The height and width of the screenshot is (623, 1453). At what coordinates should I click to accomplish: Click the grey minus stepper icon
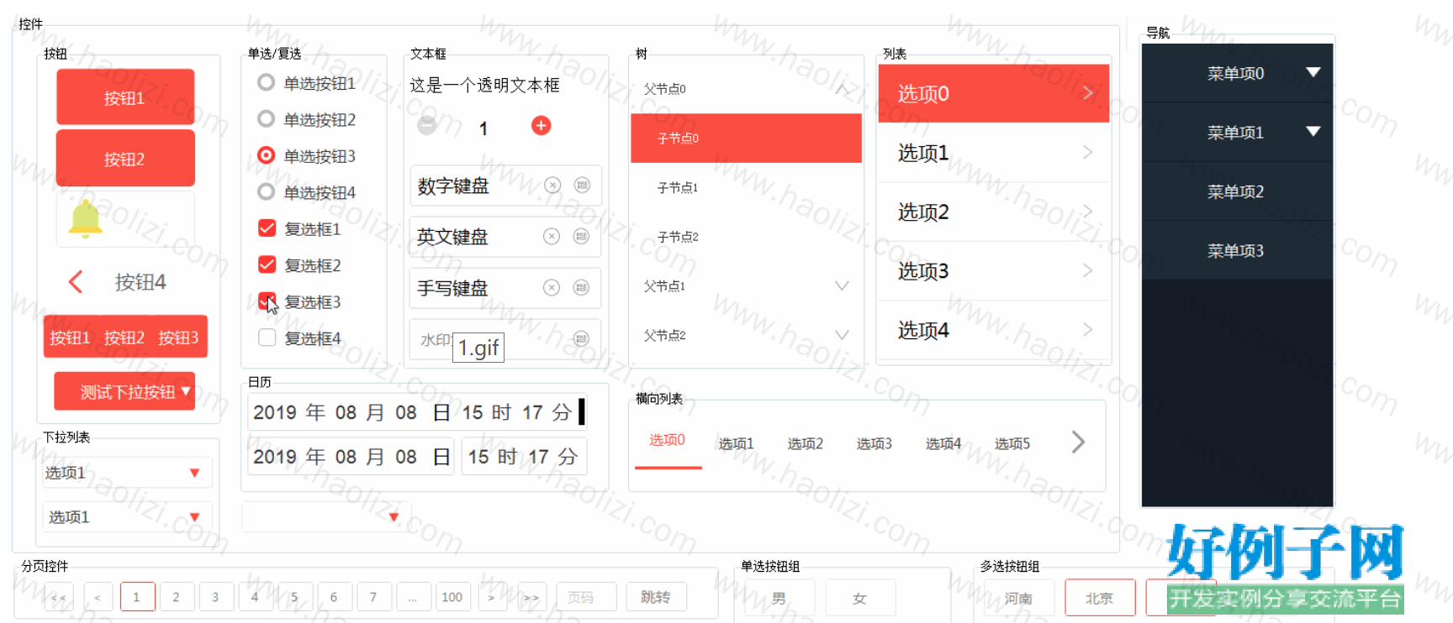(x=427, y=126)
